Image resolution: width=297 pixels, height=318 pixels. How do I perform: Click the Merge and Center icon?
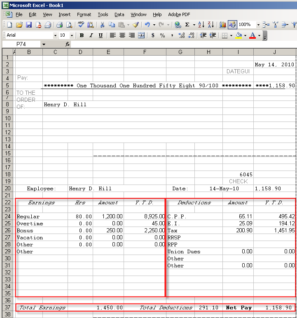tap(141, 35)
